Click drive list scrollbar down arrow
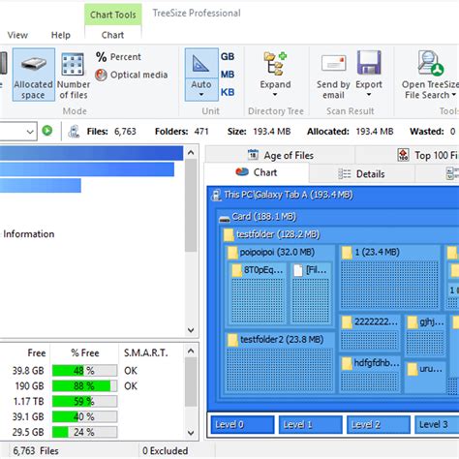The height and width of the screenshot is (459, 459). click(x=191, y=433)
